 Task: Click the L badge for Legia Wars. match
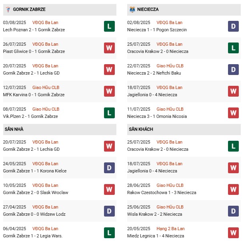pyautogui.click(x=109, y=233)
